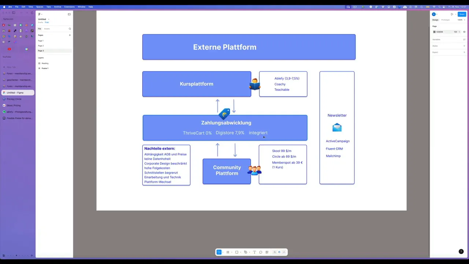Click the Share button

click(x=462, y=14)
